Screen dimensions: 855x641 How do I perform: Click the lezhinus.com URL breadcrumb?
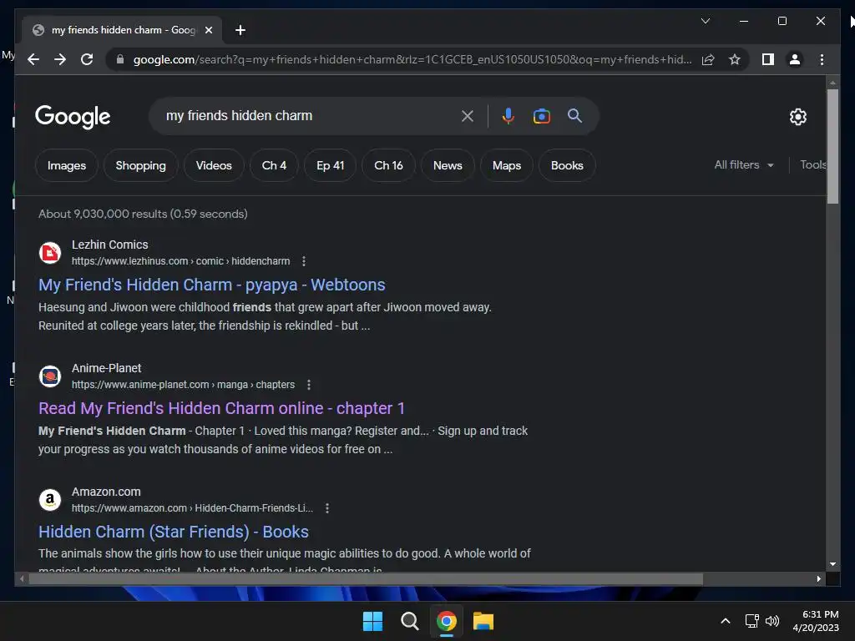point(180,261)
